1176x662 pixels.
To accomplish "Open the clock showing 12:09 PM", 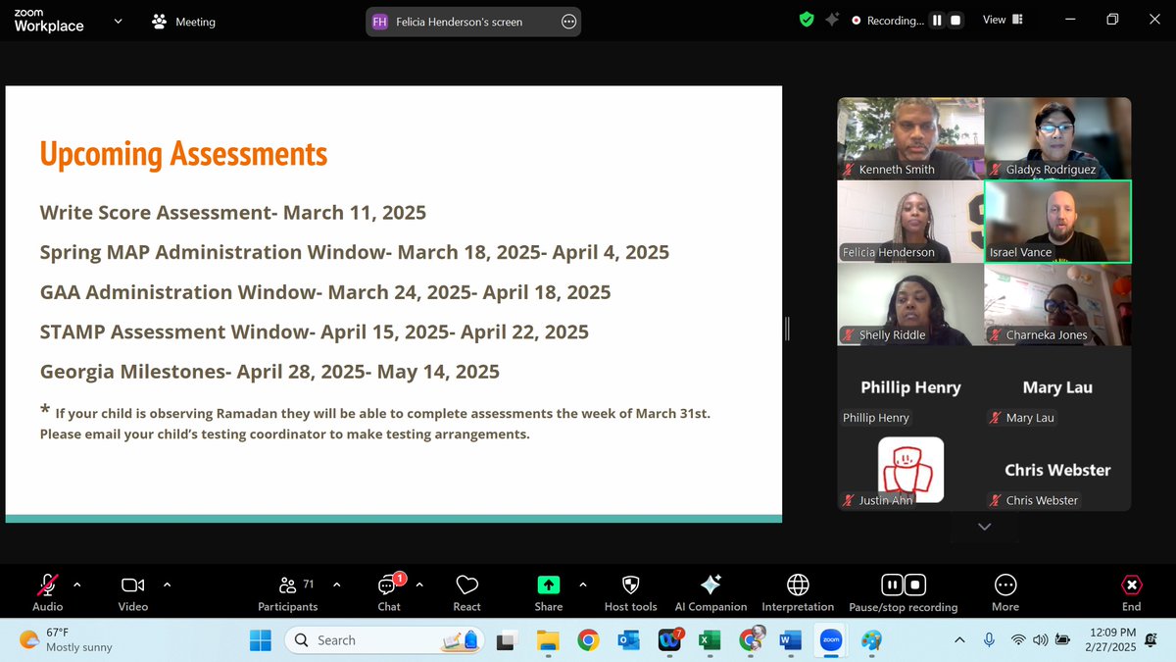I will coord(1109,640).
